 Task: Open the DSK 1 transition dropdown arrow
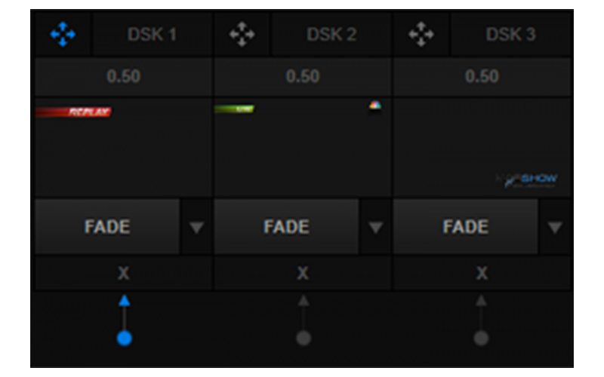coord(197,227)
